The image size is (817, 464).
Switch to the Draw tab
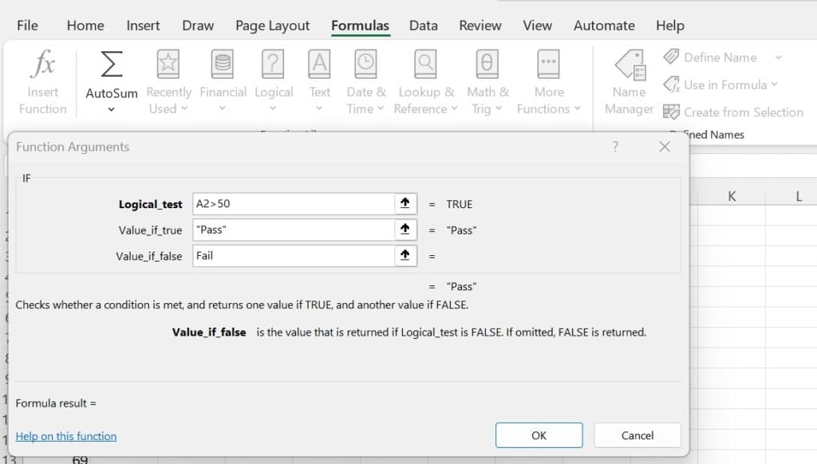[x=198, y=26]
